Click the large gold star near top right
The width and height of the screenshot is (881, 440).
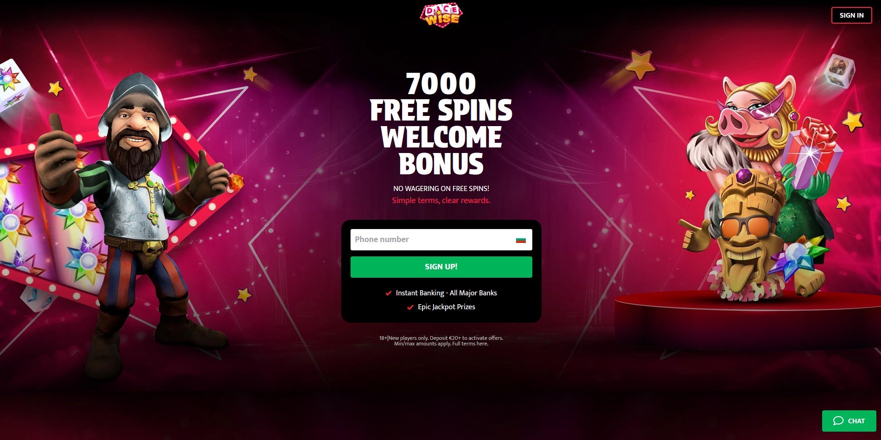click(x=641, y=65)
